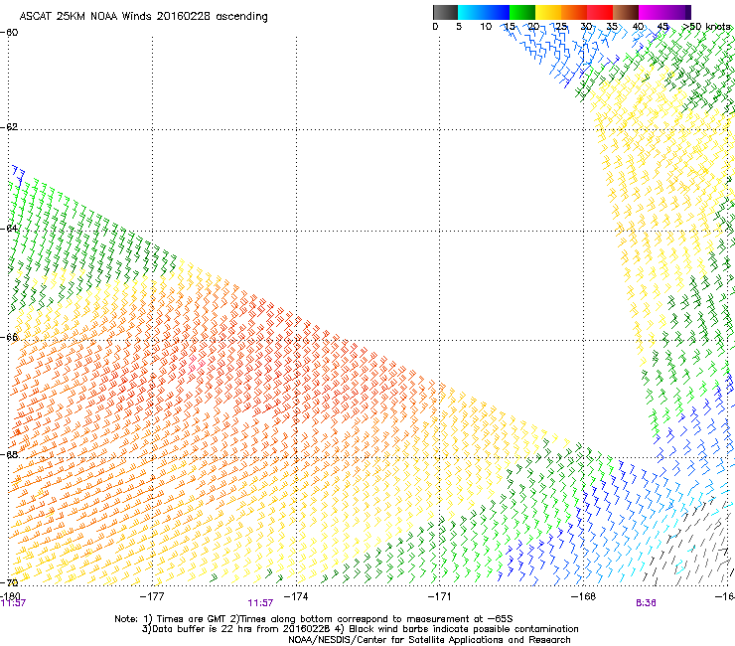Click the -68 latitude axis label
The image size is (735, 646).
9,454
